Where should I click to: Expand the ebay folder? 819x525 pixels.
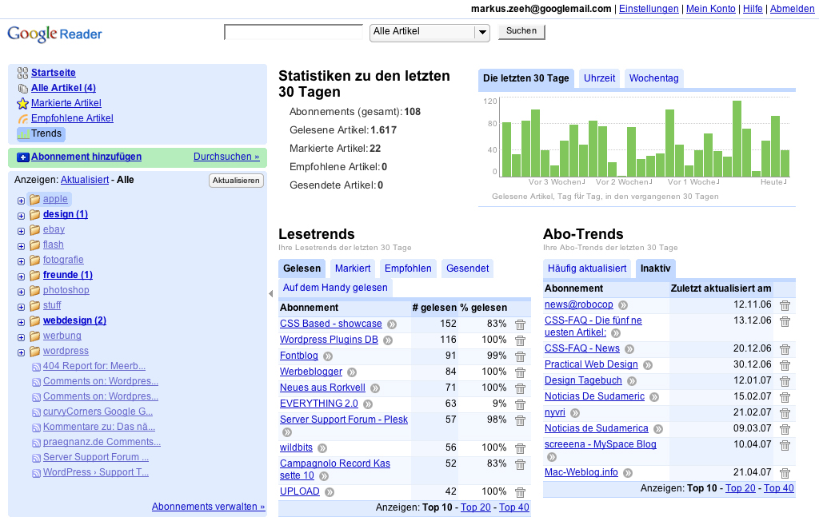point(21,231)
